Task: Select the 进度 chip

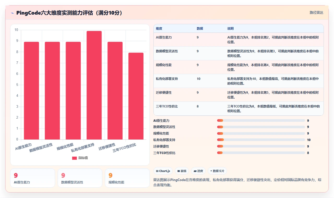Action: [198, 171]
